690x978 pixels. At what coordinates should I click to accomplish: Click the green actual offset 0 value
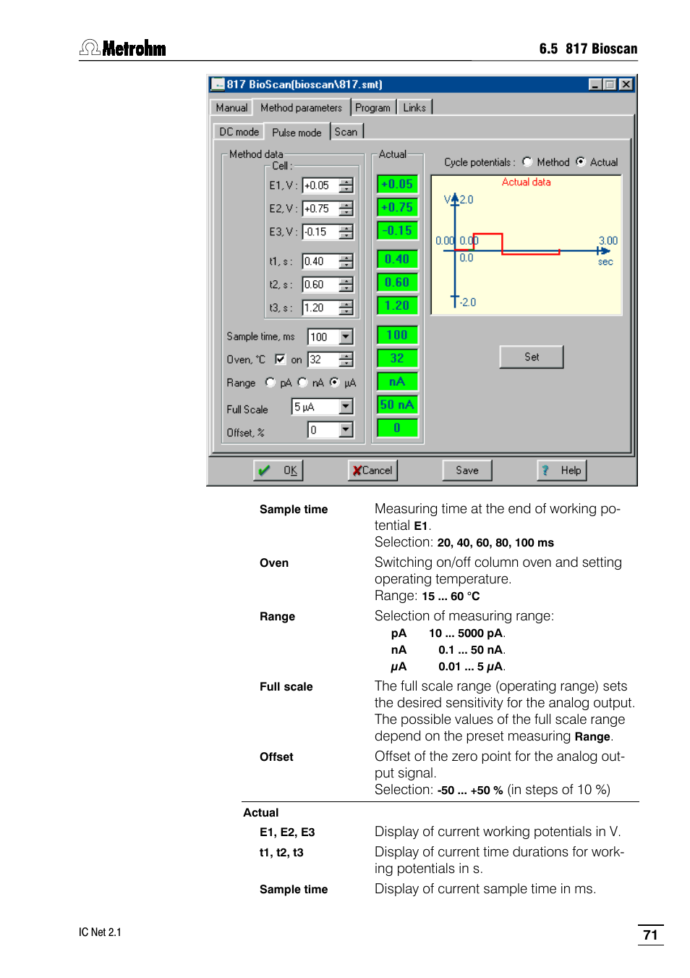(x=397, y=428)
